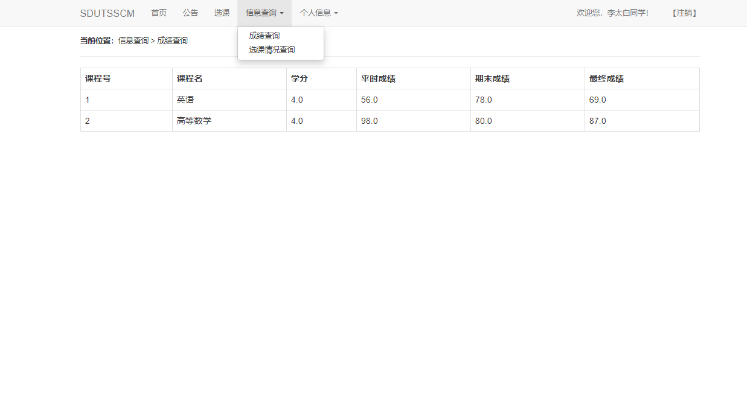Click 【注销】 to log out

[684, 13]
